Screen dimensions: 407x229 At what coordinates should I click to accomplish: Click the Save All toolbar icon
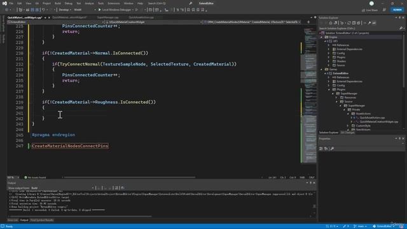(x=37, y=10)
